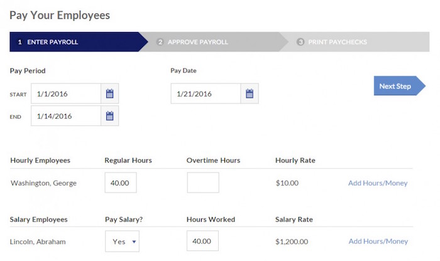Click the empty Overtime Hours box
This screenshot has height=261, width=440.
[203, 183]
